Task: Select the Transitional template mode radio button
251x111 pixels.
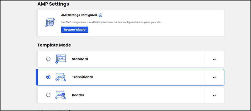Action: (48, 77)
